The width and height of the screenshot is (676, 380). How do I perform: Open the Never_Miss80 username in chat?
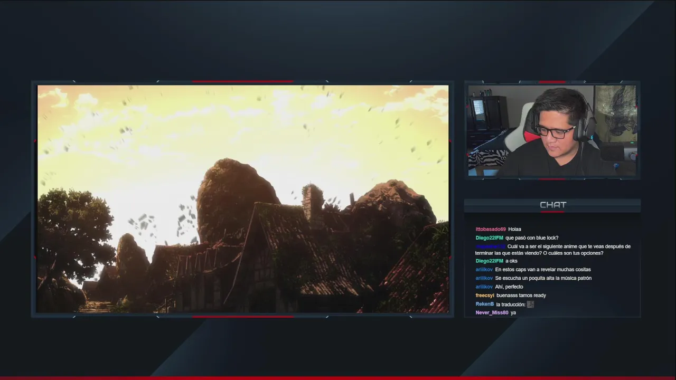[x=492, y=313]
